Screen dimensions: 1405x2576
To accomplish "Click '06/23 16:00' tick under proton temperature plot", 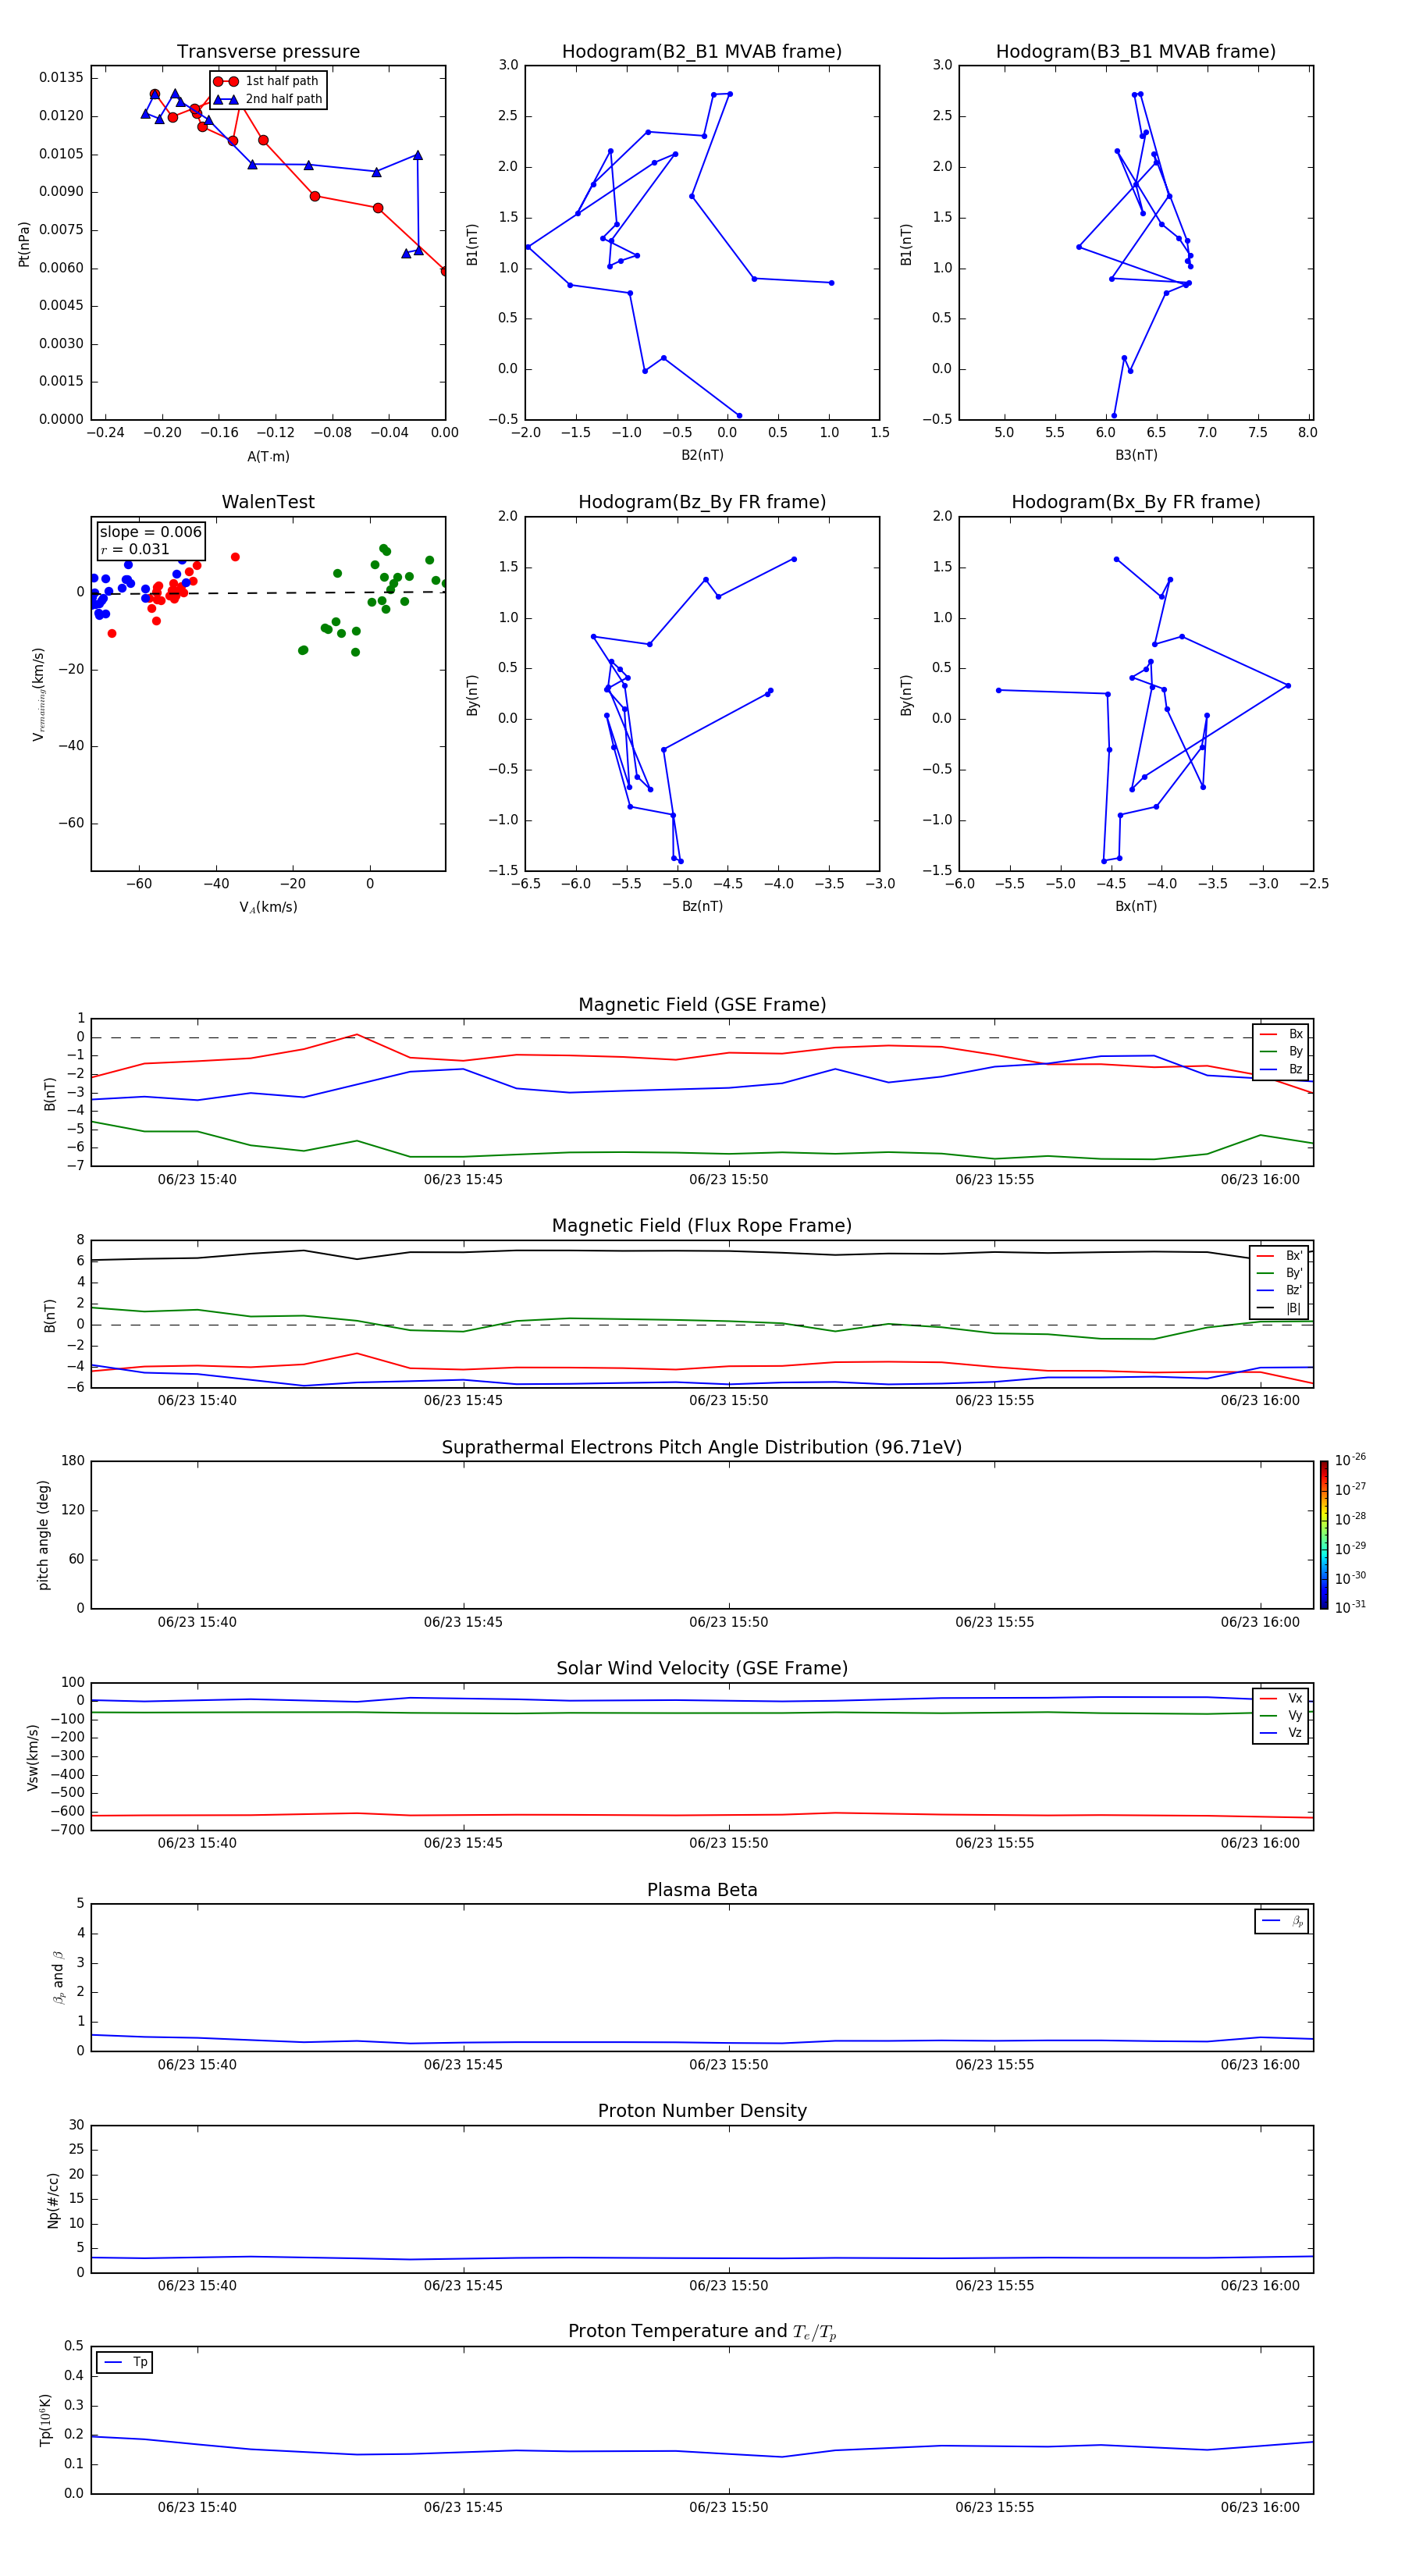I will tap(1260, 2507).
